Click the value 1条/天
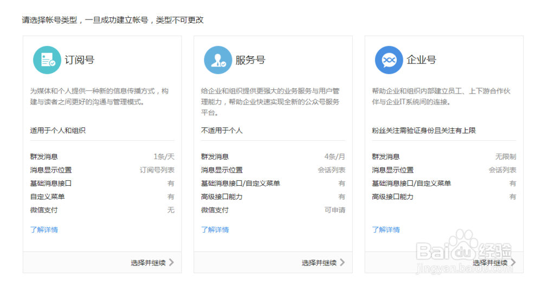This screenshot has width=542, height=287. (164, 157)
